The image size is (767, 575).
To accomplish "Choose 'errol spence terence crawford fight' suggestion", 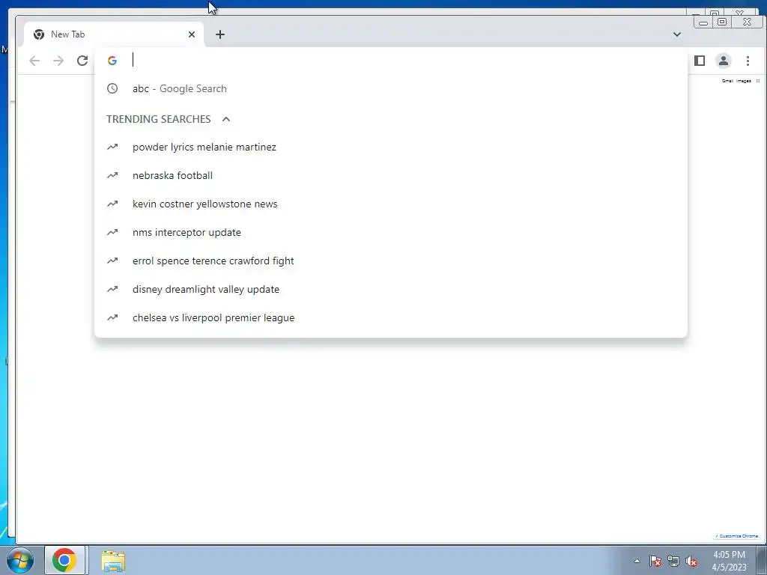I will pyautogui.click(x=391, y=261).
